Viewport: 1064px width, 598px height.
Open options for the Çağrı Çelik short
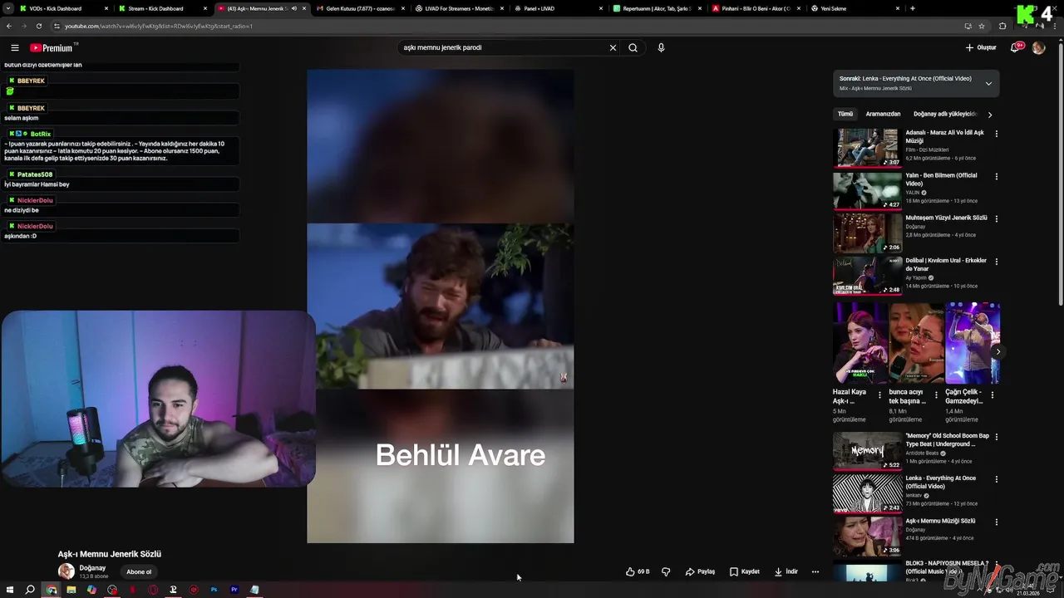coord(992,395)
